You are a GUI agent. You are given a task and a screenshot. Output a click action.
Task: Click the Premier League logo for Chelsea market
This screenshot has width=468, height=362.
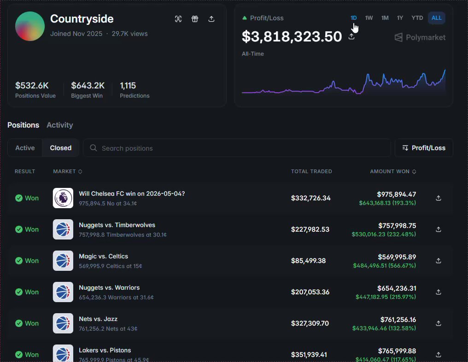point(63,198)
